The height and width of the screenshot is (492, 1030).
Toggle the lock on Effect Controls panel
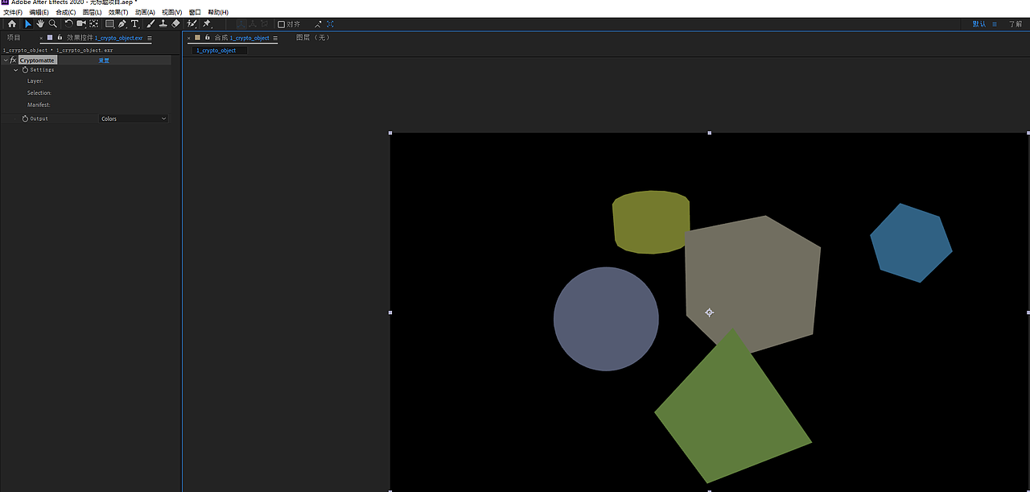(x=60, y=37)
